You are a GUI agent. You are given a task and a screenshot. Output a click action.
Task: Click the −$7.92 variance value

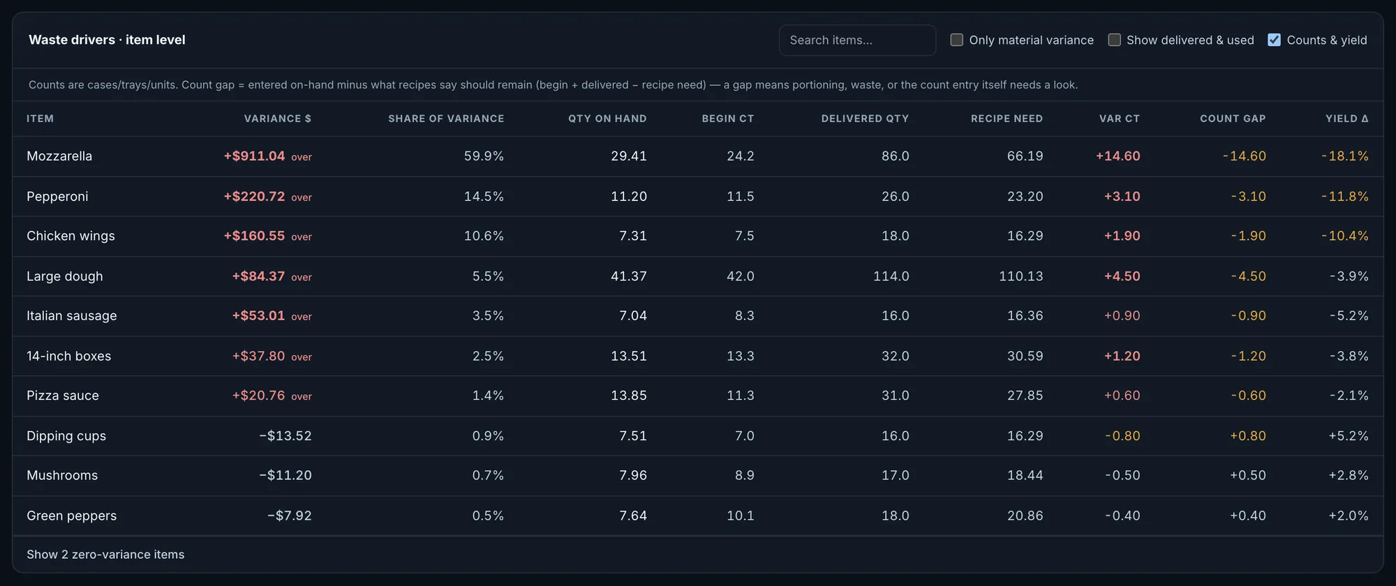(x=290, y=516)
